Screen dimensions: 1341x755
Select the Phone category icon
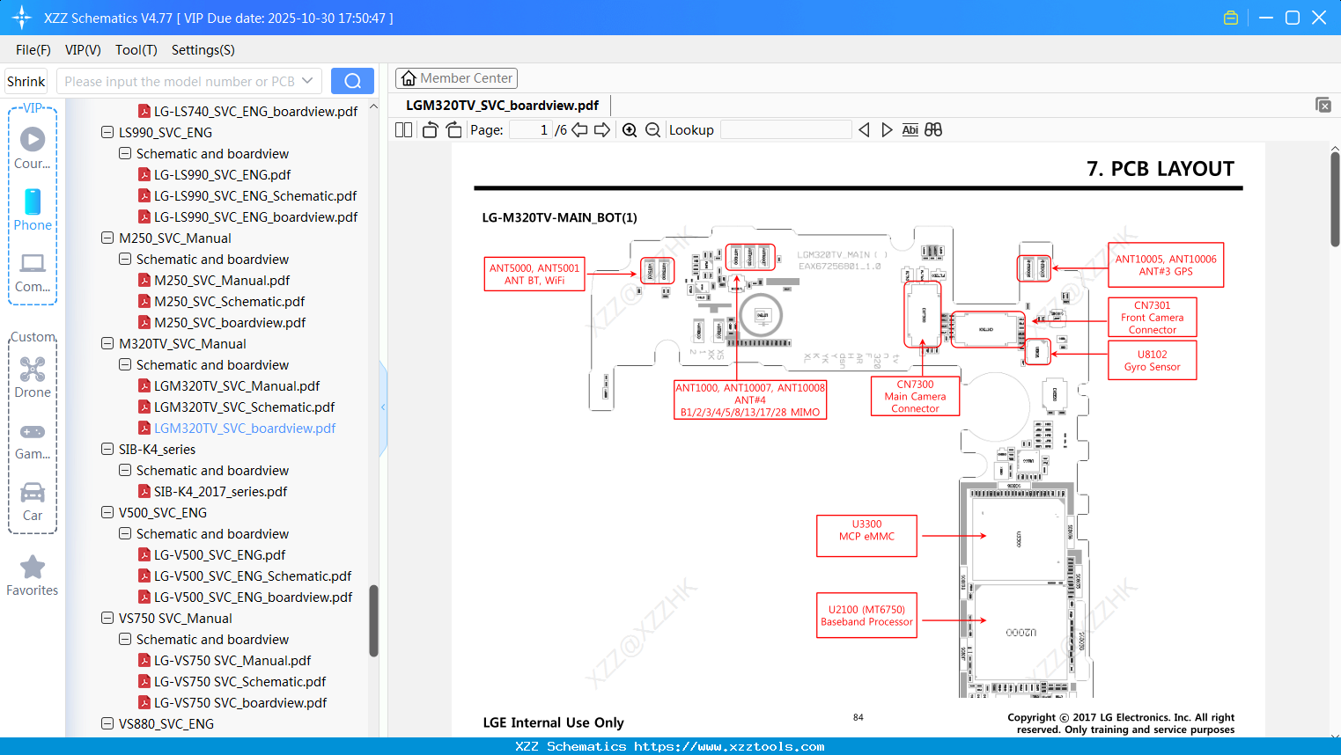tap(33, 209)
